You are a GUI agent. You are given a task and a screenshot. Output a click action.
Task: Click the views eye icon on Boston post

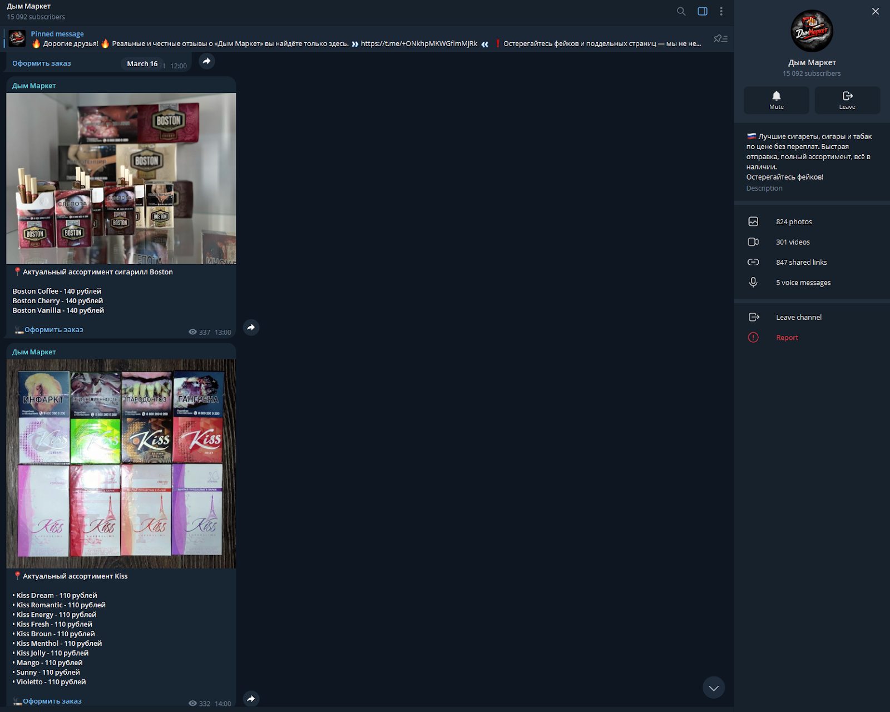tap(192, 332)
